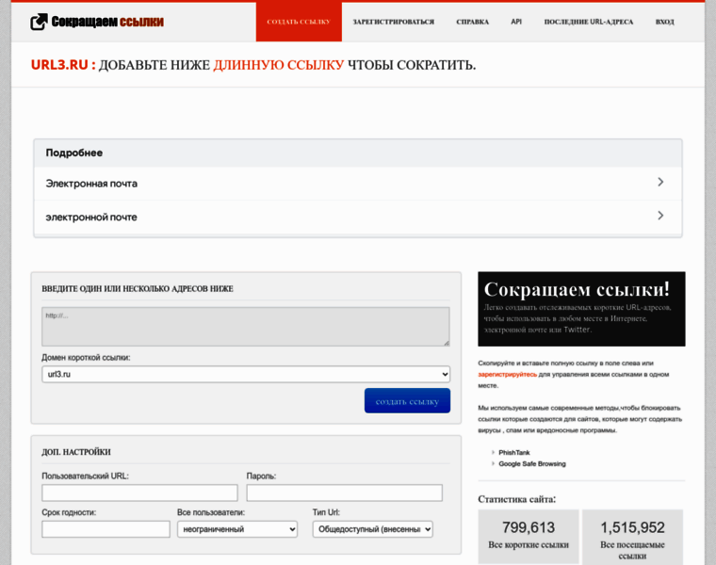Image resolution: width=716 pixels, height=565 pixels.
Task: Open the Тип Url Общедоступный dropdown
Action: 373,529
